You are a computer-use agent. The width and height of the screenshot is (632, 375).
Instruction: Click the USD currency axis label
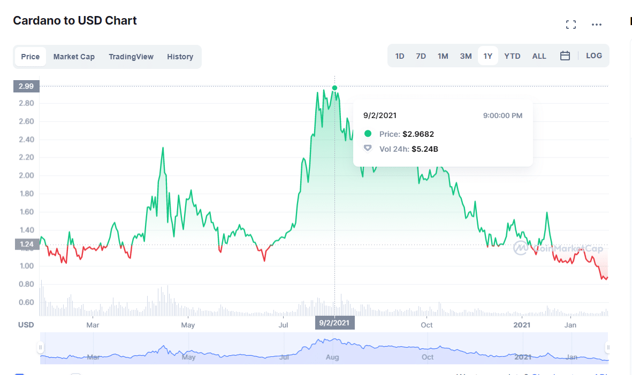coord(26,325)
